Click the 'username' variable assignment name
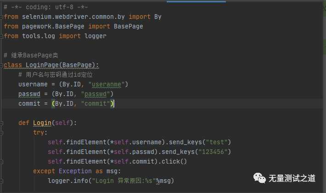The image size is (326, 193). click(33, 85)
